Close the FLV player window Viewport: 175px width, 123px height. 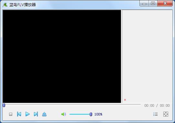(165, 3)
